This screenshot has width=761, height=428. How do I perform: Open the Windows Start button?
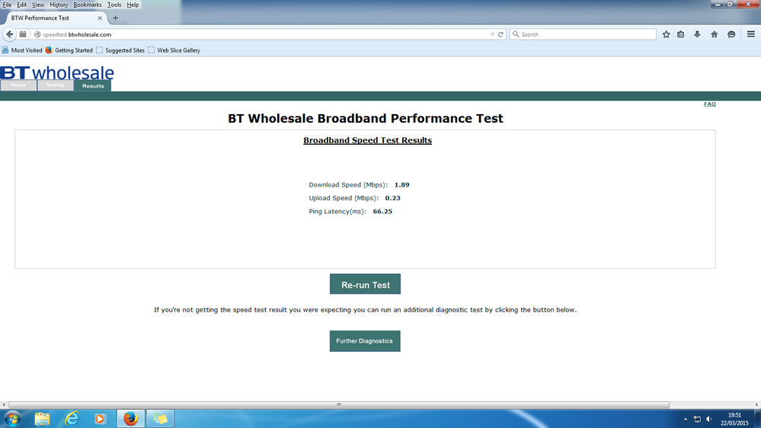(12, 418)
